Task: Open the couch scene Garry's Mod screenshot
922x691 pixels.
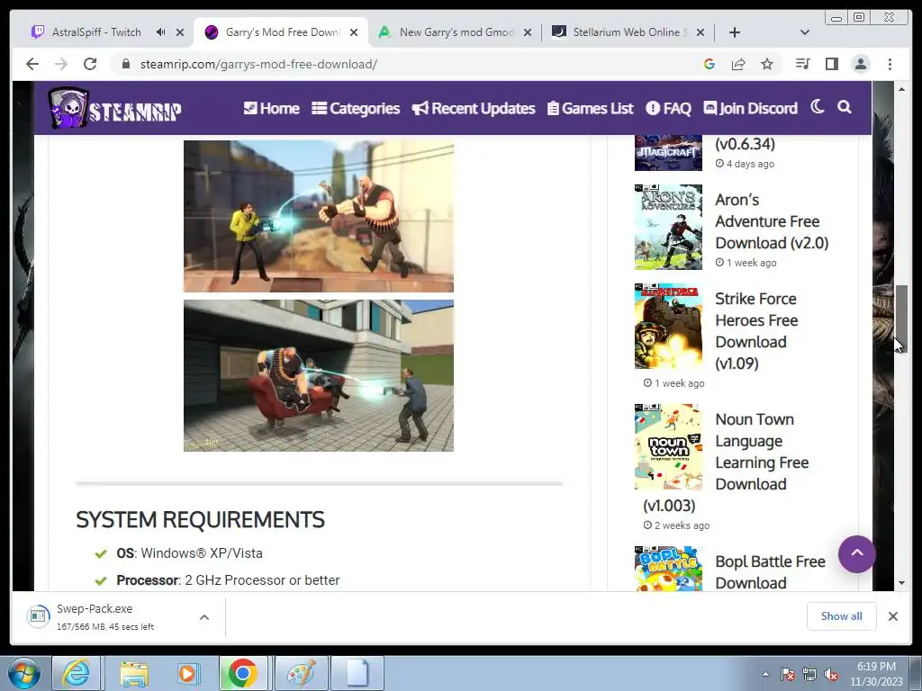Action: [x=319, y=375]
